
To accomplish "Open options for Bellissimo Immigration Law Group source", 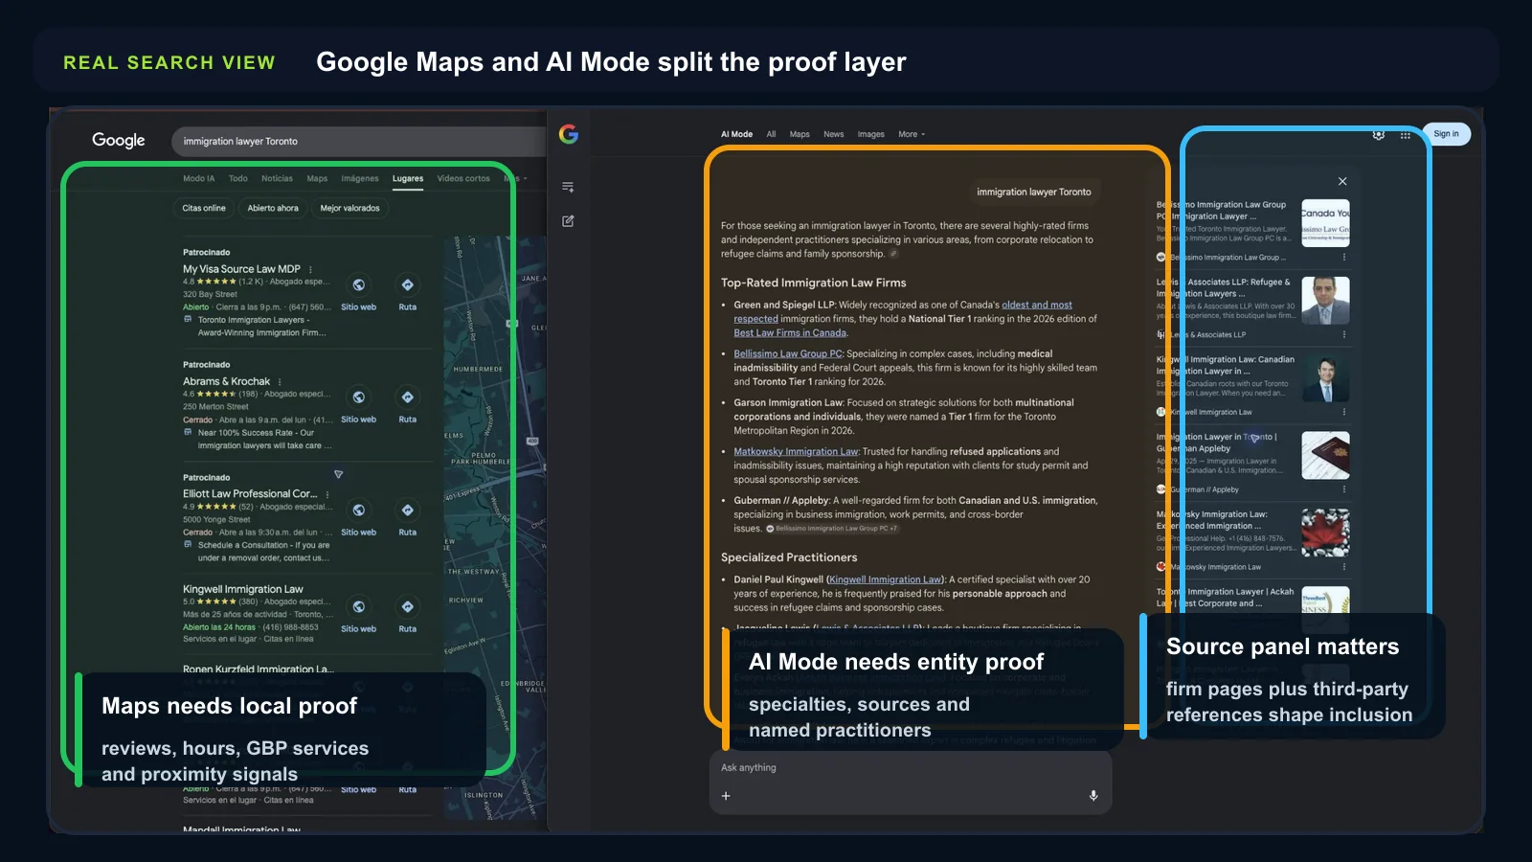I will pos(1344,258).
